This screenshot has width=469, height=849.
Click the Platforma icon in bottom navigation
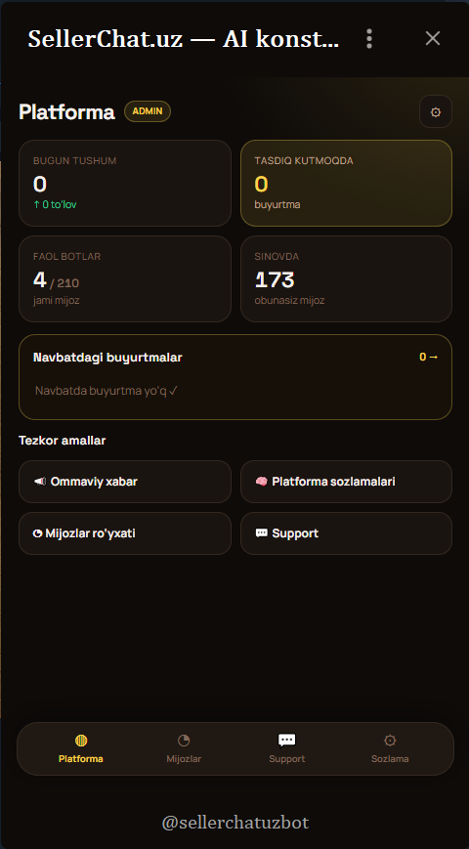pyautogui.click(x=81, y=741)
